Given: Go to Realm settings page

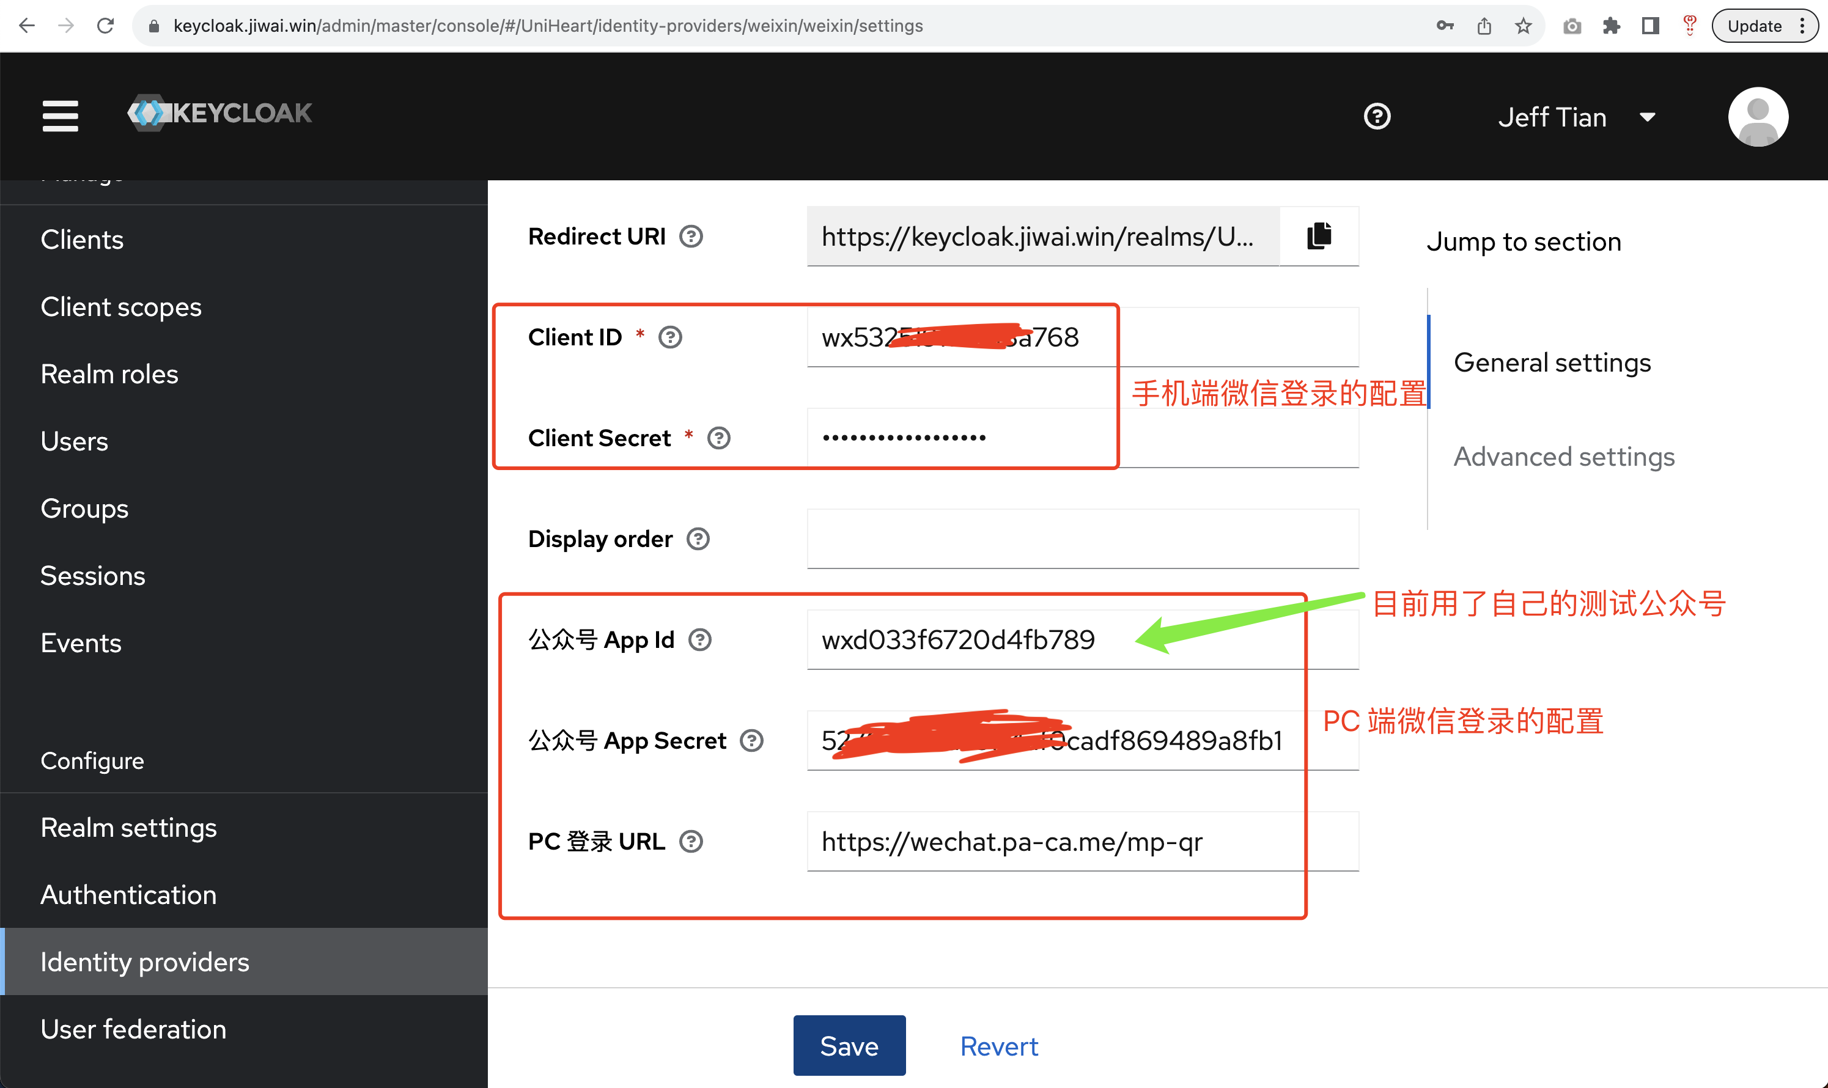Looking at the screenshot, I should click(x=128, y=828).
